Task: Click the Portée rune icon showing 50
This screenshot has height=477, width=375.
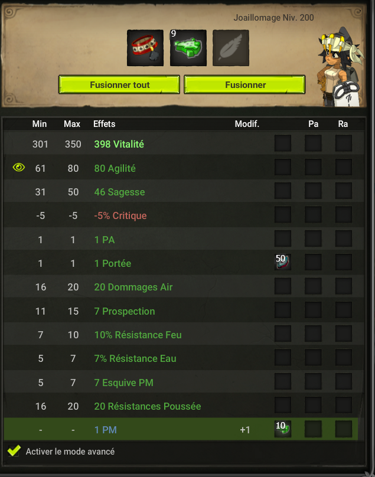Action: (283, 262)
